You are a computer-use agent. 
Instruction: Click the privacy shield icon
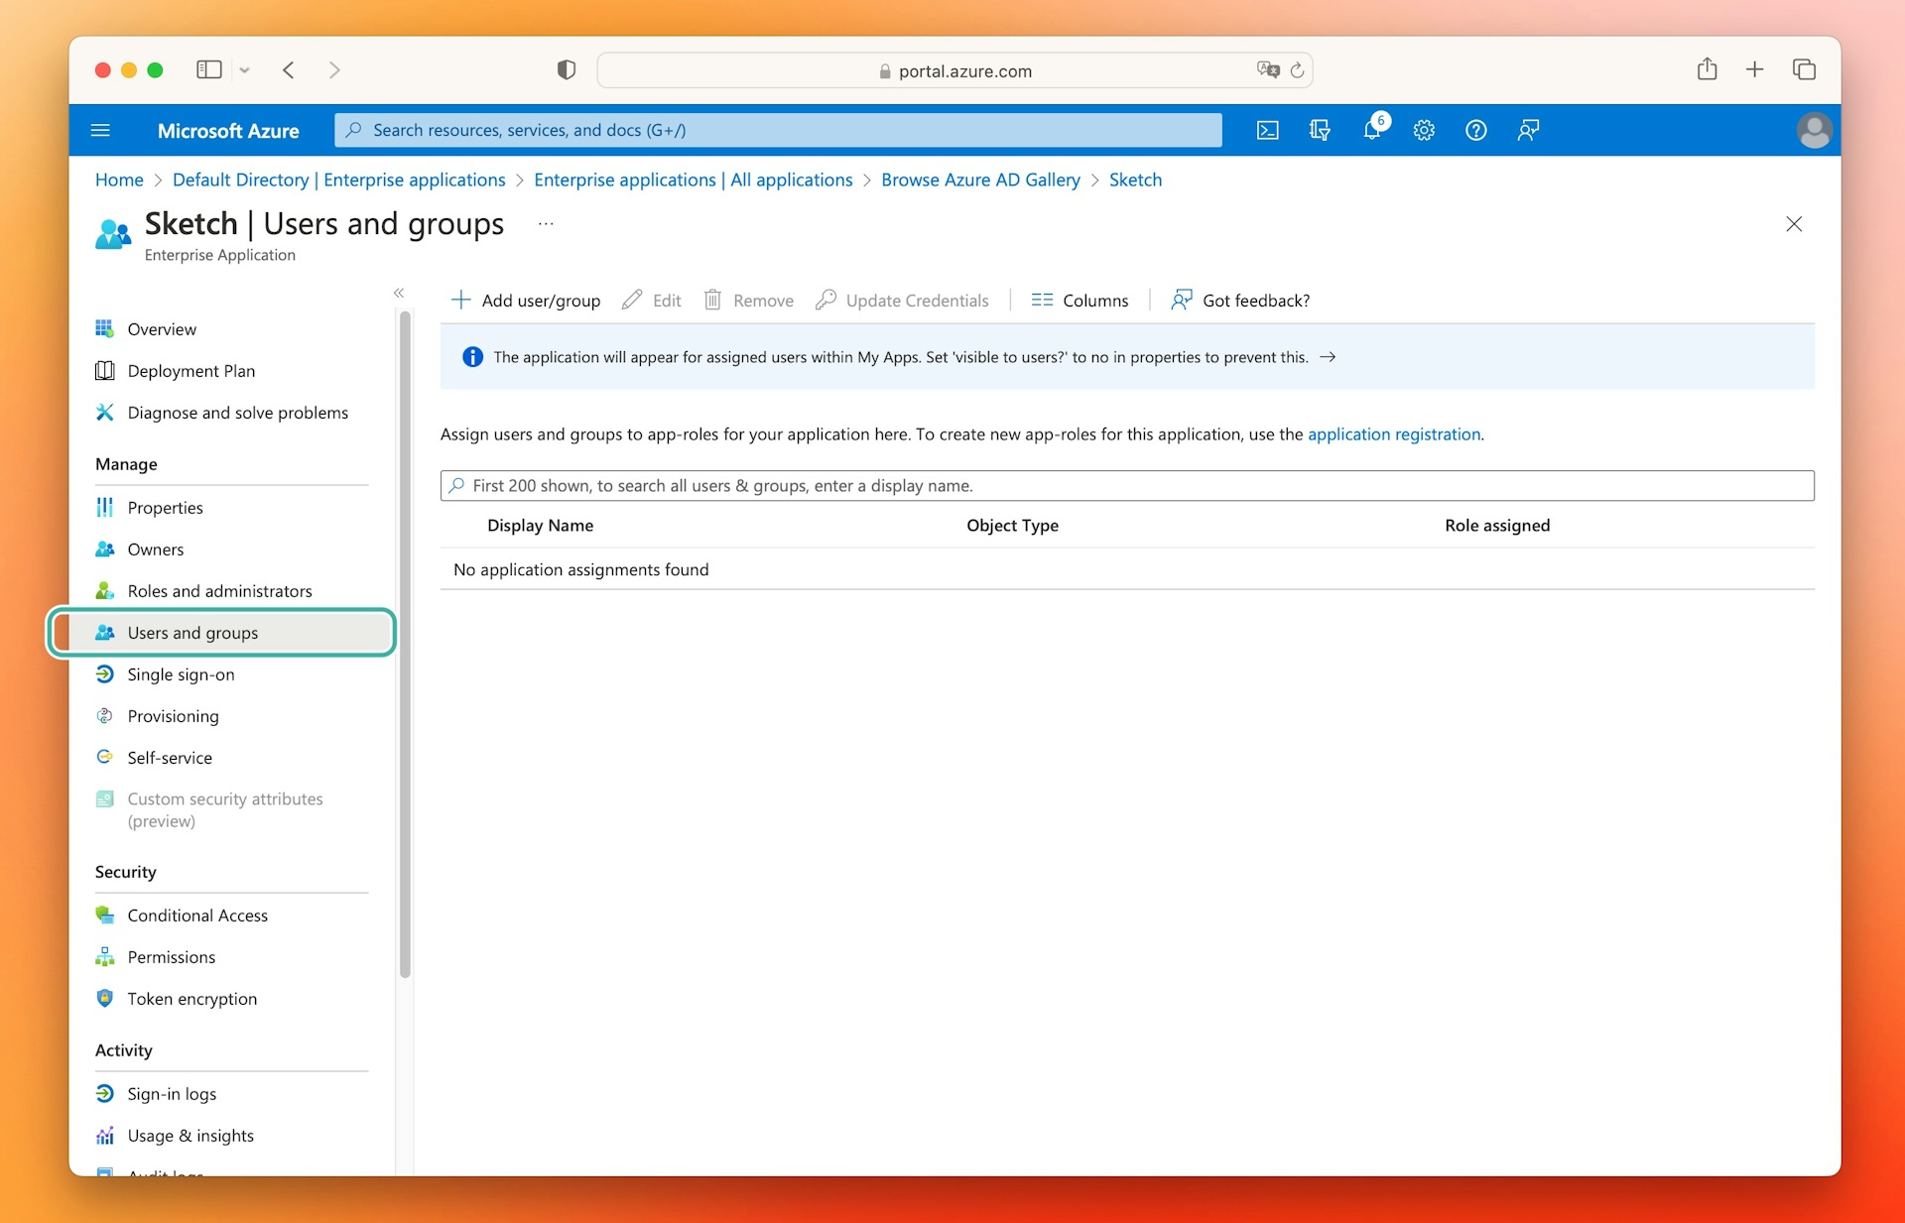tap(567, 69)
